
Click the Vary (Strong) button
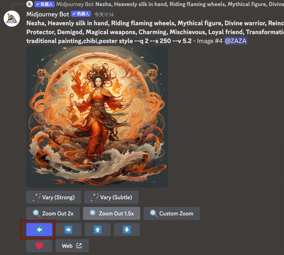click(x=54, y=197)
